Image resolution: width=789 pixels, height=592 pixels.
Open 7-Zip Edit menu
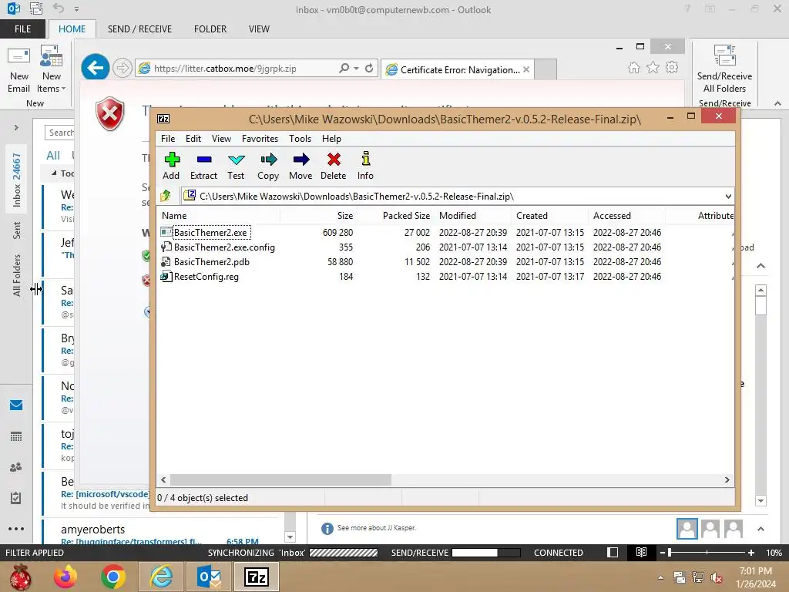click(x=193, y=139)
